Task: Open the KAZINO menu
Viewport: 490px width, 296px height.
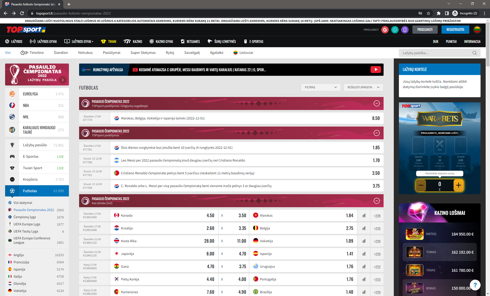Action: coord(133,42)
